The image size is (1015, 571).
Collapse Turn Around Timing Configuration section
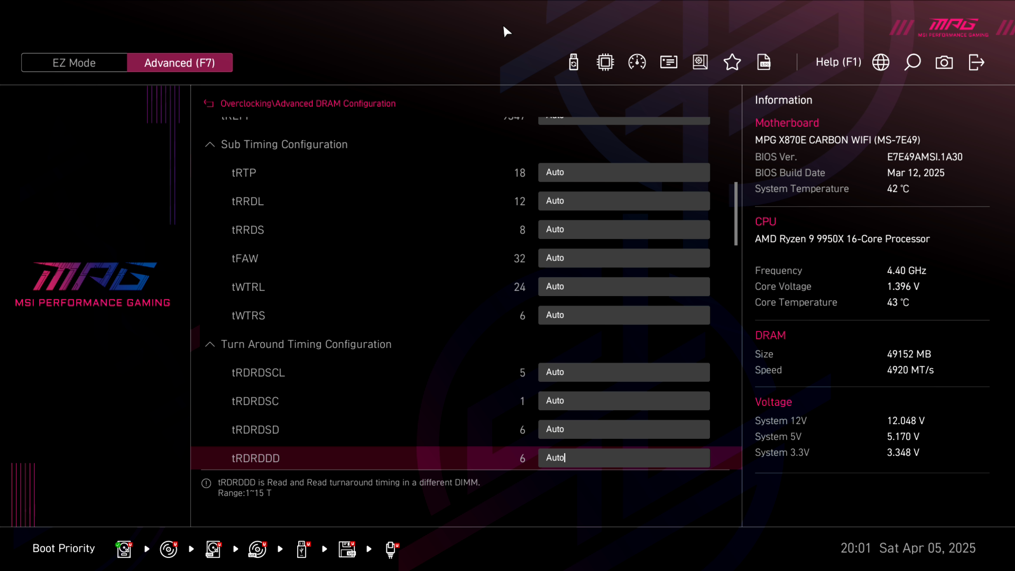[210, 344]
